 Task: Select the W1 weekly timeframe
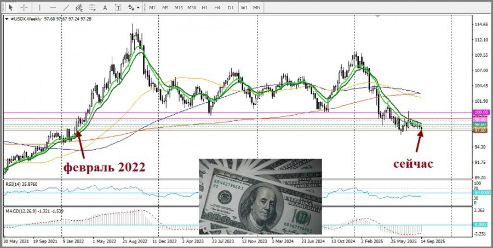(244, 8)
